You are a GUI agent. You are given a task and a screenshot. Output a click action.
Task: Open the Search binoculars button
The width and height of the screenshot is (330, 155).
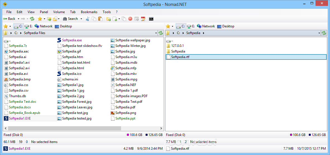click(x=71, y=19)
